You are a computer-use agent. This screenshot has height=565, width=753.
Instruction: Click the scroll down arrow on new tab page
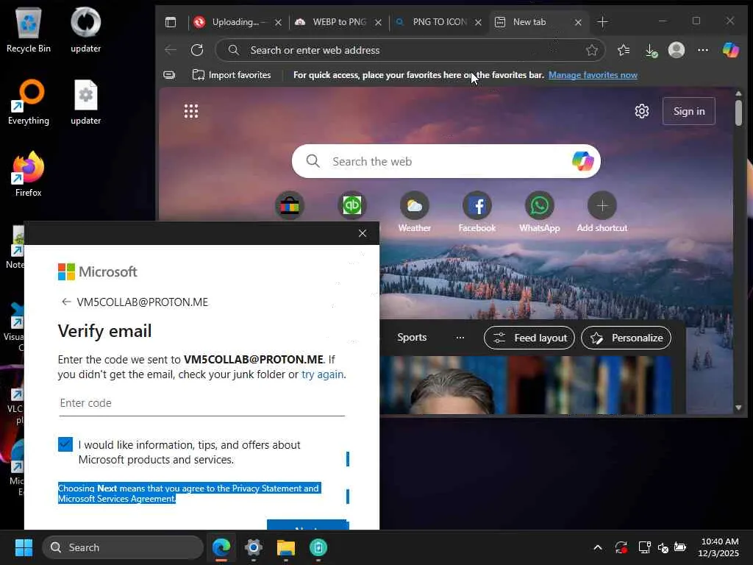(738, 408)
